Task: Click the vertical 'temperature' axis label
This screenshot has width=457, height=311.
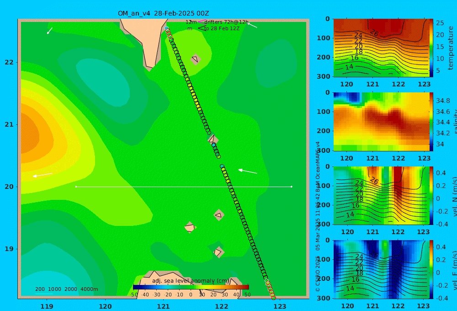Action: [451, 48]
